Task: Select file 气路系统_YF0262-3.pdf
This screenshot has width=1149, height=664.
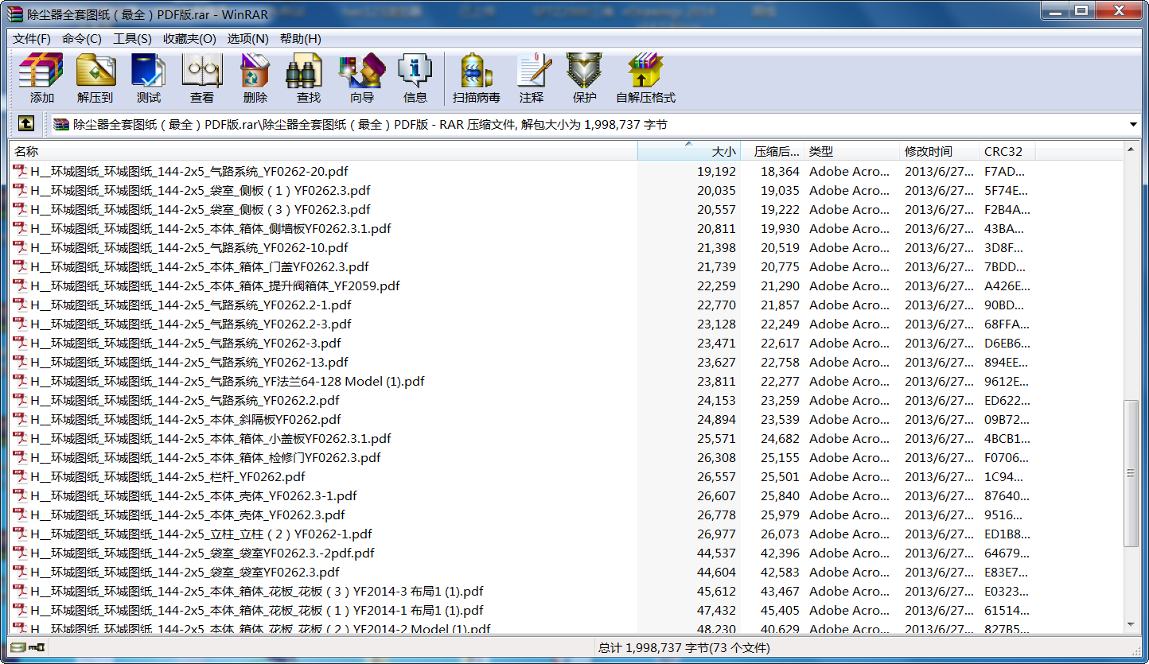Action: [x=186, y=343]
